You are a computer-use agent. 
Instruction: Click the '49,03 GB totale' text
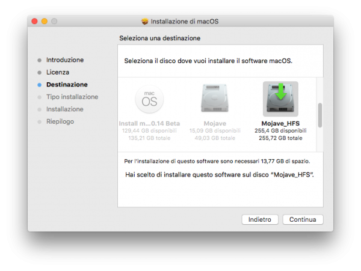(x=215, y=138)
